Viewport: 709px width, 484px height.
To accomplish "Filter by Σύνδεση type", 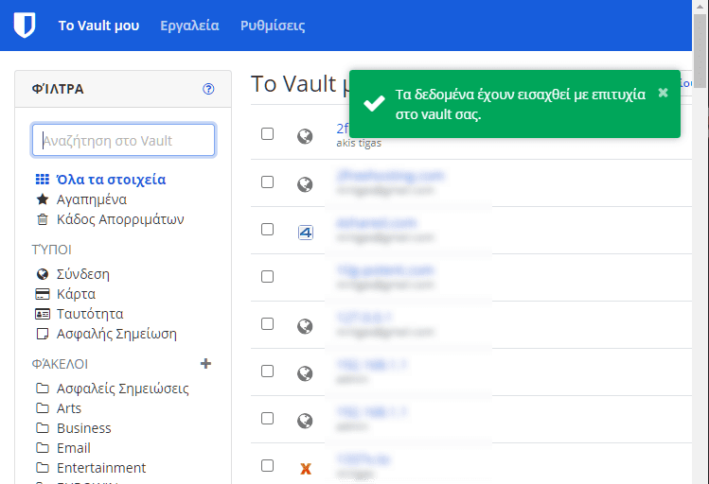I will 82,274.
